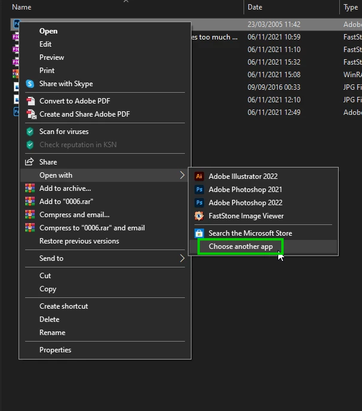Image resolution: width=362 pixels, height=411 pixels.
Task: Click date 06/11/2021 11:10
Action: (x=274, y=50)
